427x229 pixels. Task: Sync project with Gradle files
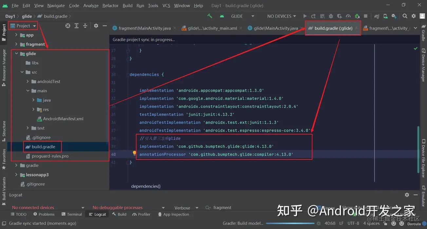click(x=357, y=16)
